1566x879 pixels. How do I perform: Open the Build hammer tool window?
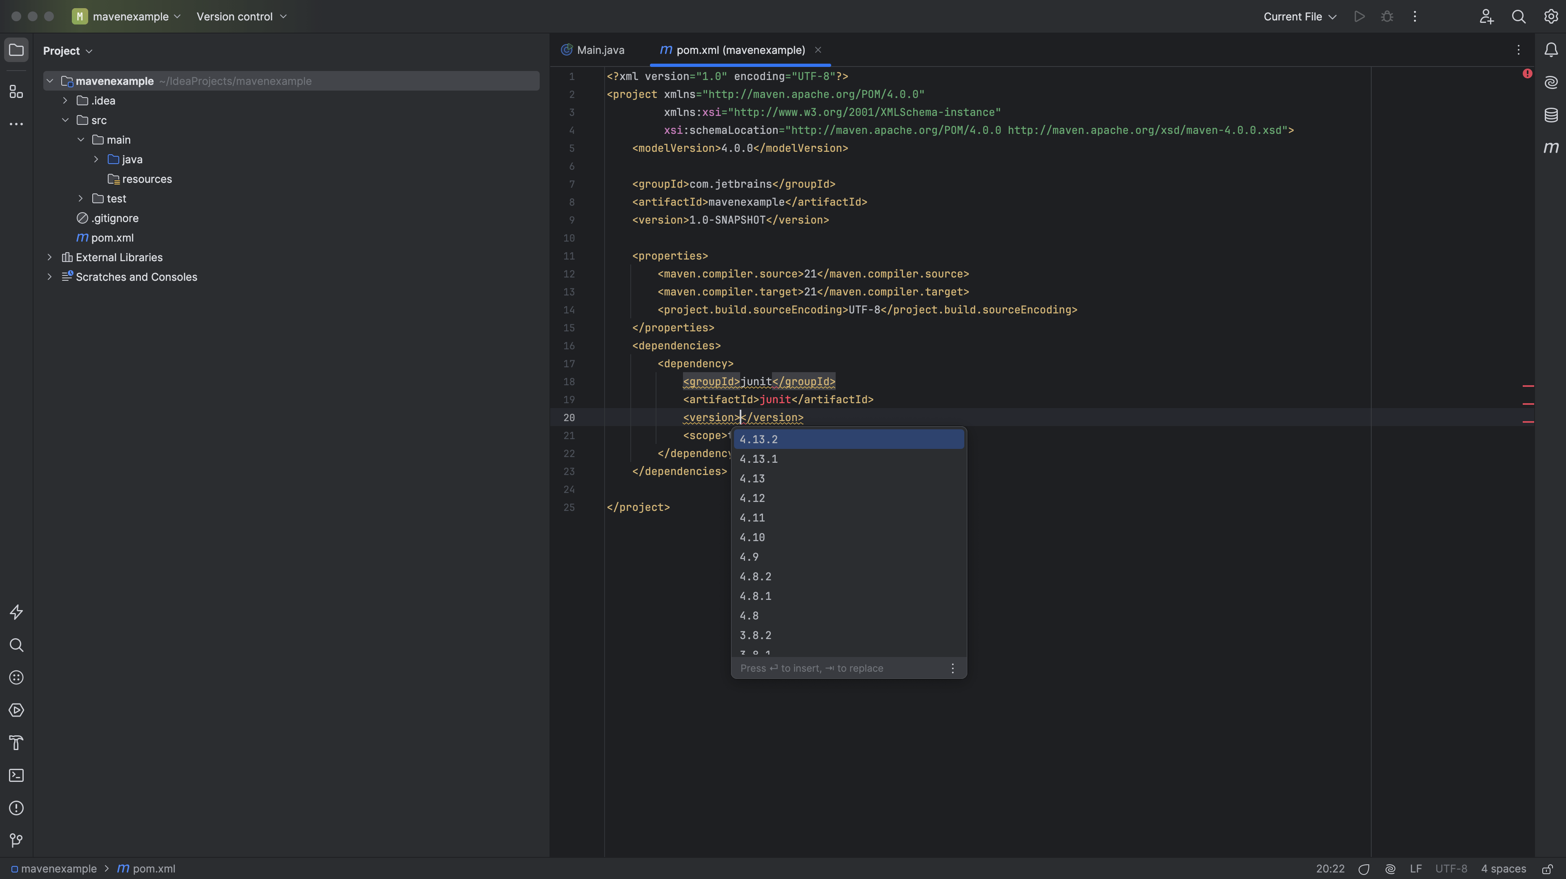(16, 742)
